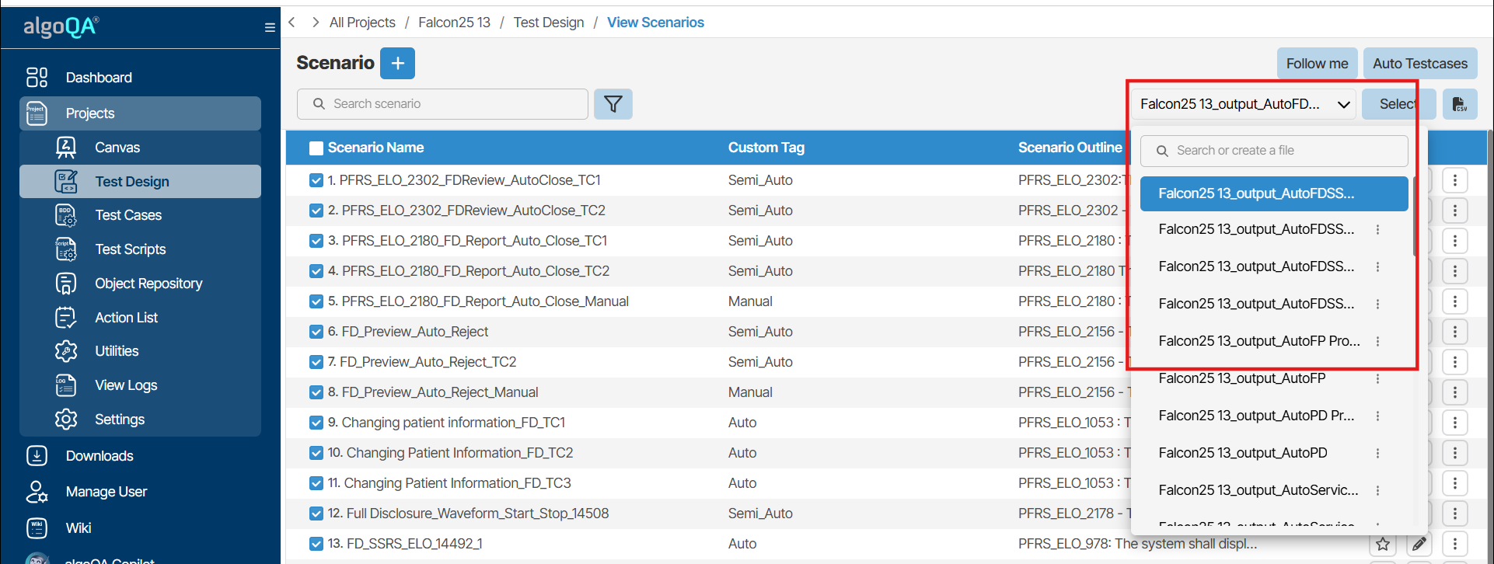Click Test Design breadcrumb link
Viewport: 1494px width, 564px height.
(x=549, y=23)
